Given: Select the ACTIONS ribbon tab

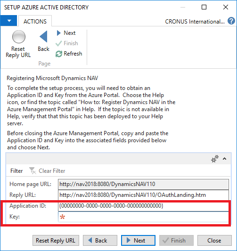Looking at the screenshot, I should click(x=35, y=21).
